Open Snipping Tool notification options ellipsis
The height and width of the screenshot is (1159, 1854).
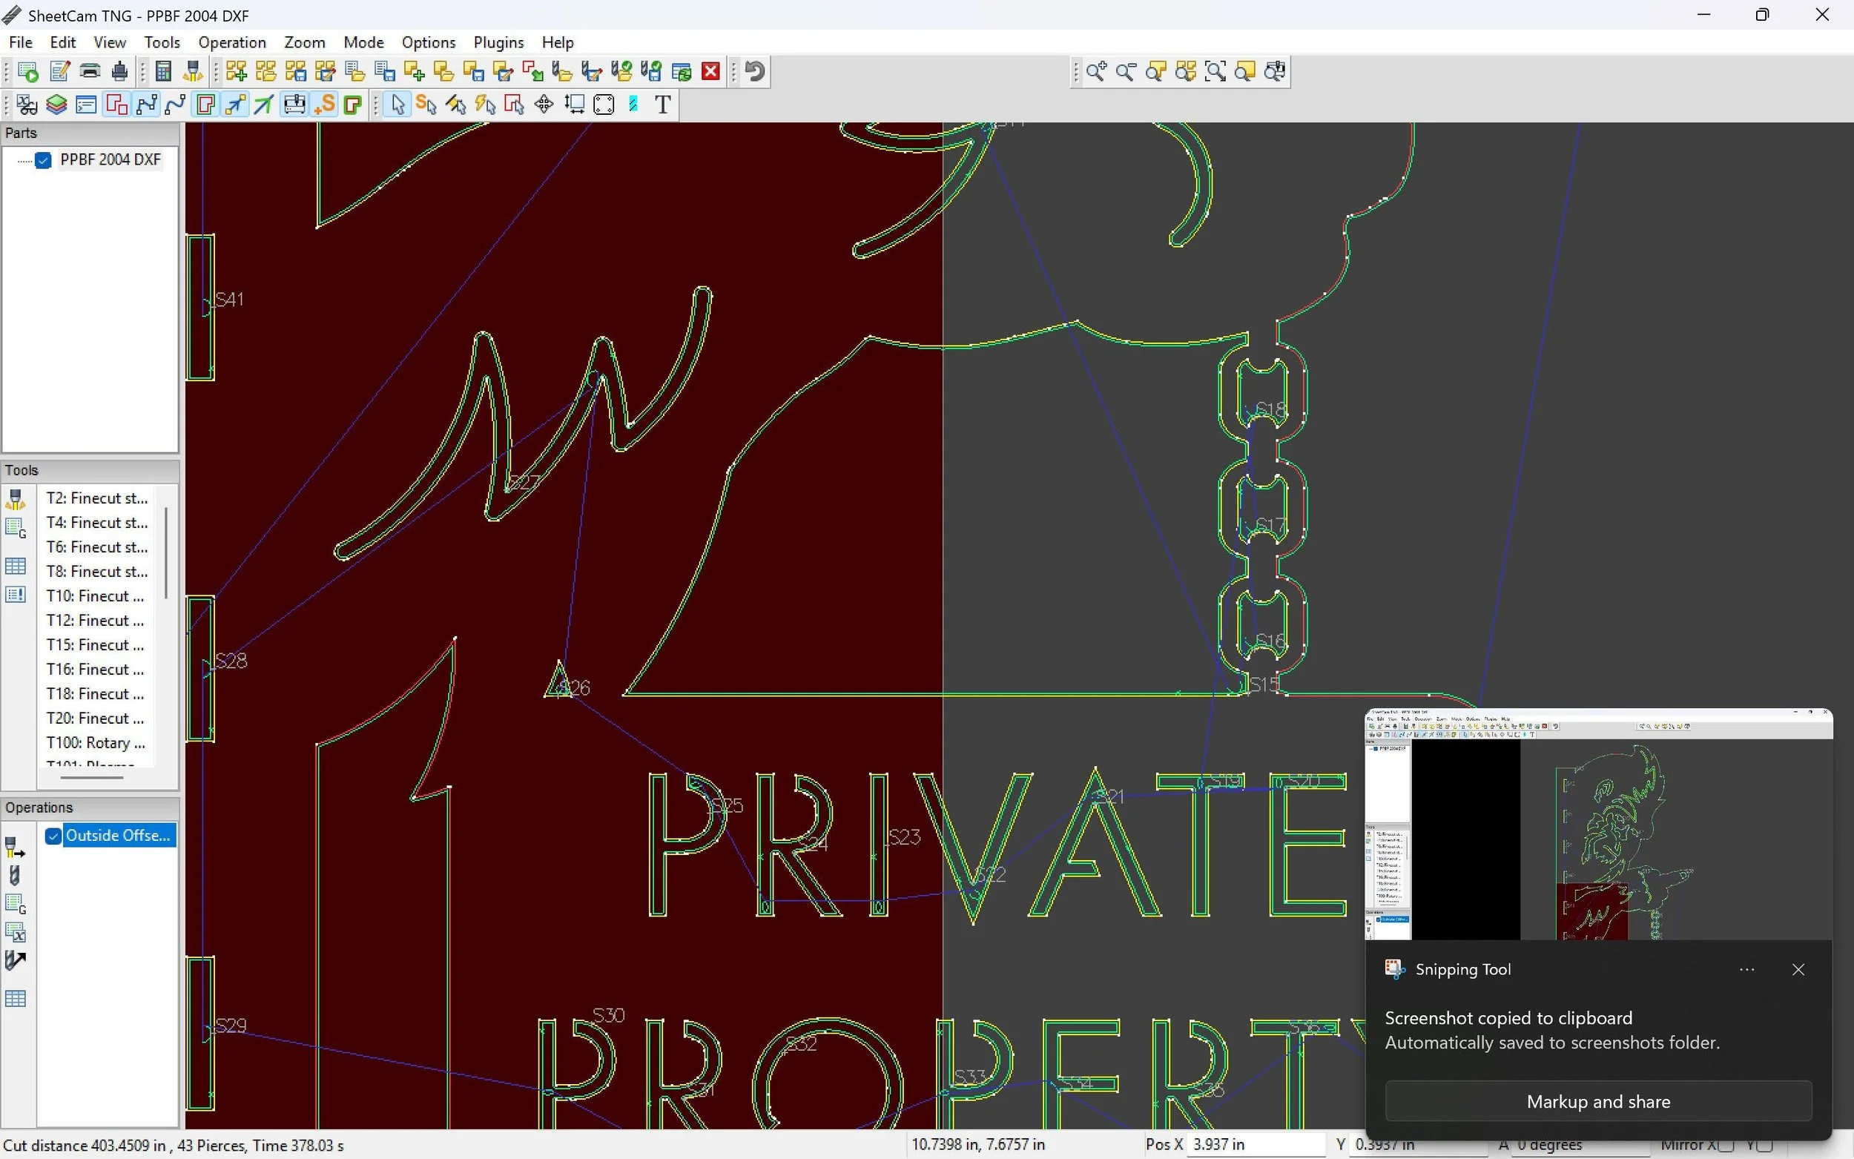pos(1746,970)
